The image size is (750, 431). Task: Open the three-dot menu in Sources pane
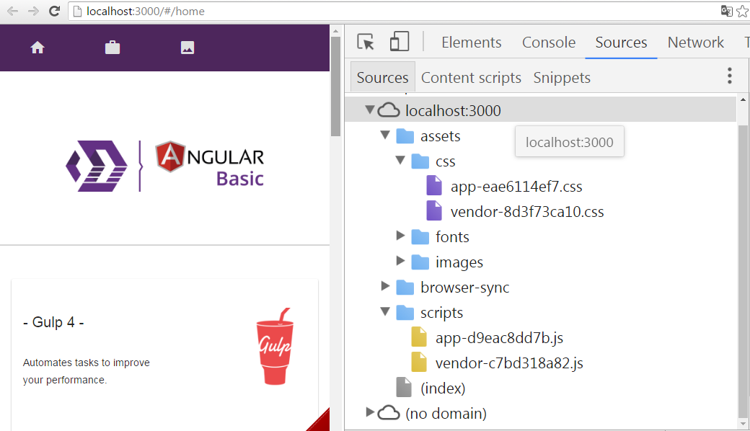[729, 76]
